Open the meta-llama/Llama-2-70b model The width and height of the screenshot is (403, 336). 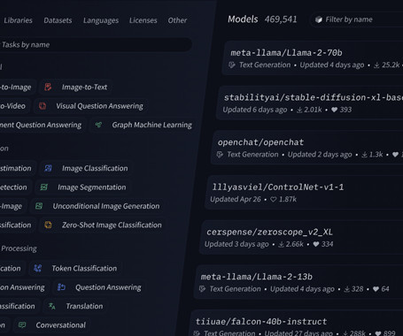(286, 53)
